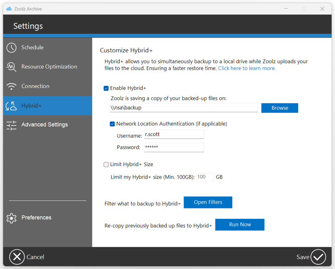Click the Resource Optimization magnifier icon
The height and width of the screenshot is (269, 335).
point(11,67)
